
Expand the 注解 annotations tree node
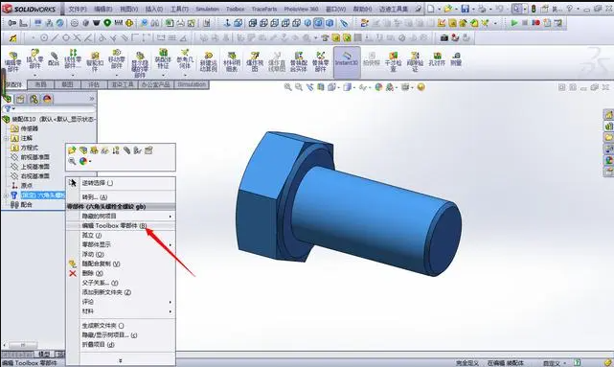(x=6, y=138)
